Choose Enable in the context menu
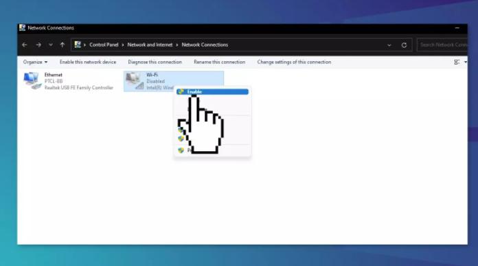Viewport: 478px width, 266px height. [212, 92]
